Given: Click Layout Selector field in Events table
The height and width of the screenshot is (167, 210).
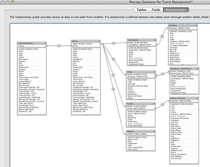Looking at the screenshot, I should (79, 81).
